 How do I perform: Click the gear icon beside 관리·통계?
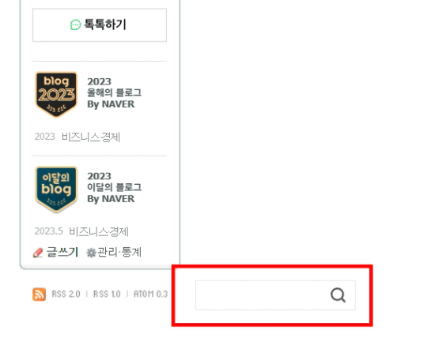coord(91,253)
